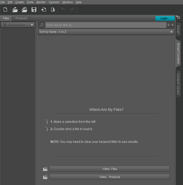
Task: Open a file with the Open folder icon
Action: pos(15,10)
